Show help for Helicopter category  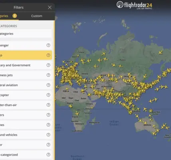pyautogui.click(x=48, y=95)
